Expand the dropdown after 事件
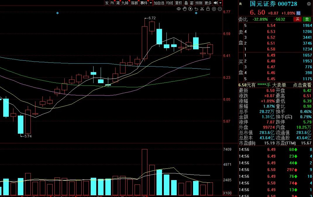 pyautogui.click(x=151, y=3)
